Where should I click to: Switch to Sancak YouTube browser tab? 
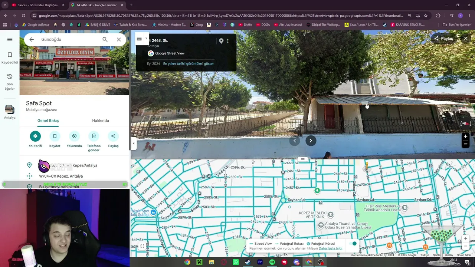38,5
